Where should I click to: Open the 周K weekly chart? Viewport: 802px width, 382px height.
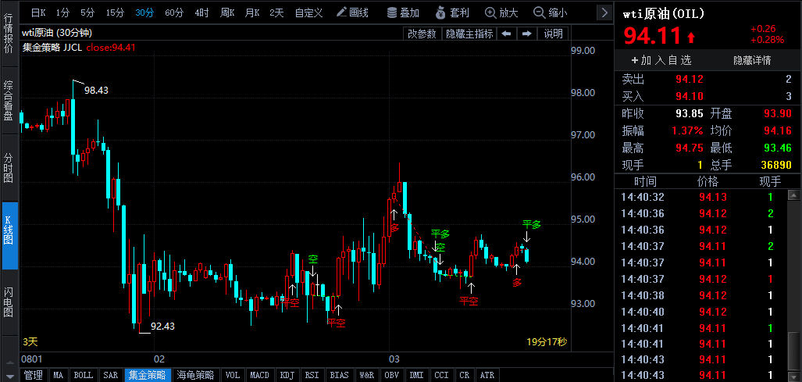point(227,12)
